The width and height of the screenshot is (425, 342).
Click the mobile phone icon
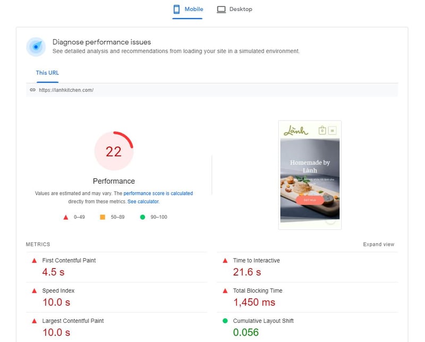(177, 9)
